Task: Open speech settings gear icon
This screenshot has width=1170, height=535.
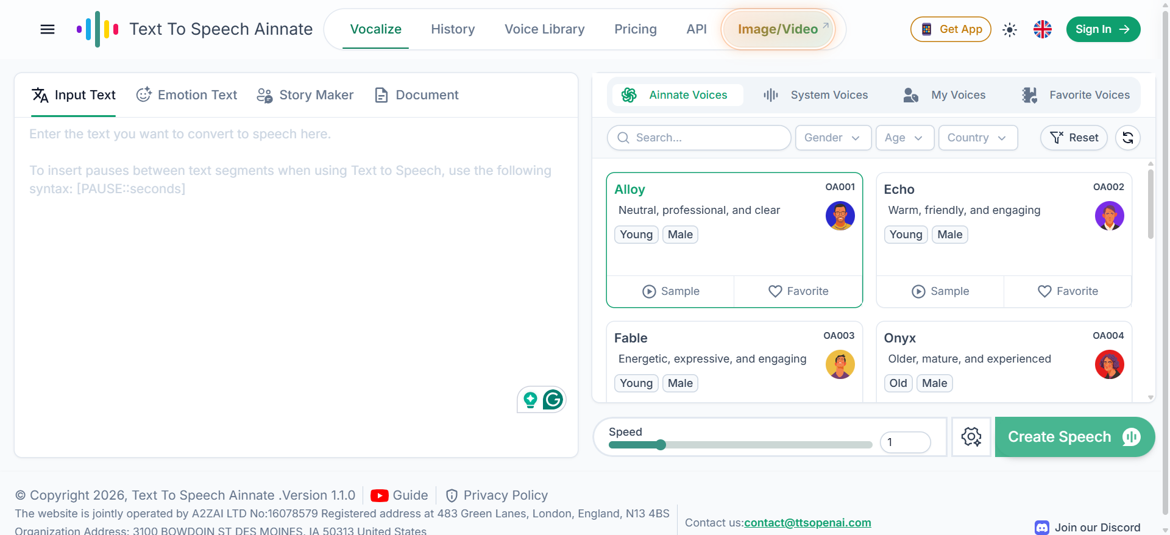Action: (x=971, y=437)
